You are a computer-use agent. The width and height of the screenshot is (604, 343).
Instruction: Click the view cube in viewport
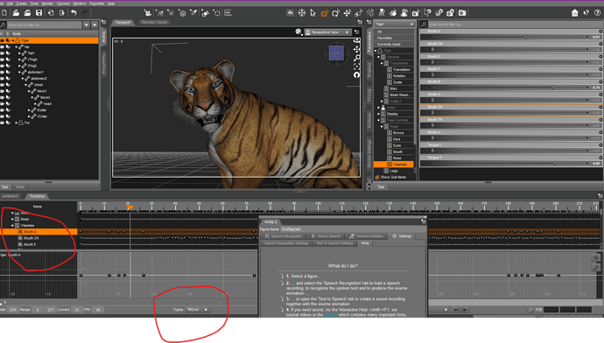(x=336, y=53)
